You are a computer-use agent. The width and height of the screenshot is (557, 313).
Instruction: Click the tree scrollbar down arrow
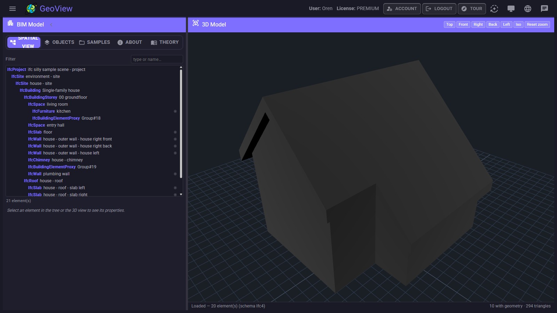[181, 194]
